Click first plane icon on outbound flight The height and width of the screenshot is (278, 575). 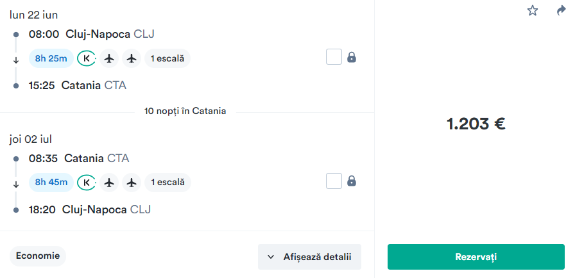(x=109, y=58)
